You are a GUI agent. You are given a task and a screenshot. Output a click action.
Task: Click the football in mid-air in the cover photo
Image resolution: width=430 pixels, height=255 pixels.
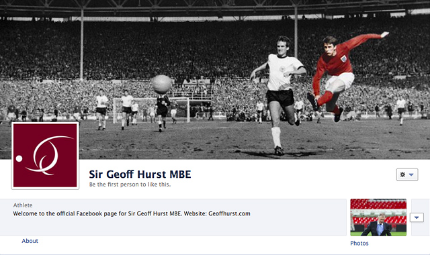[162, 84]
